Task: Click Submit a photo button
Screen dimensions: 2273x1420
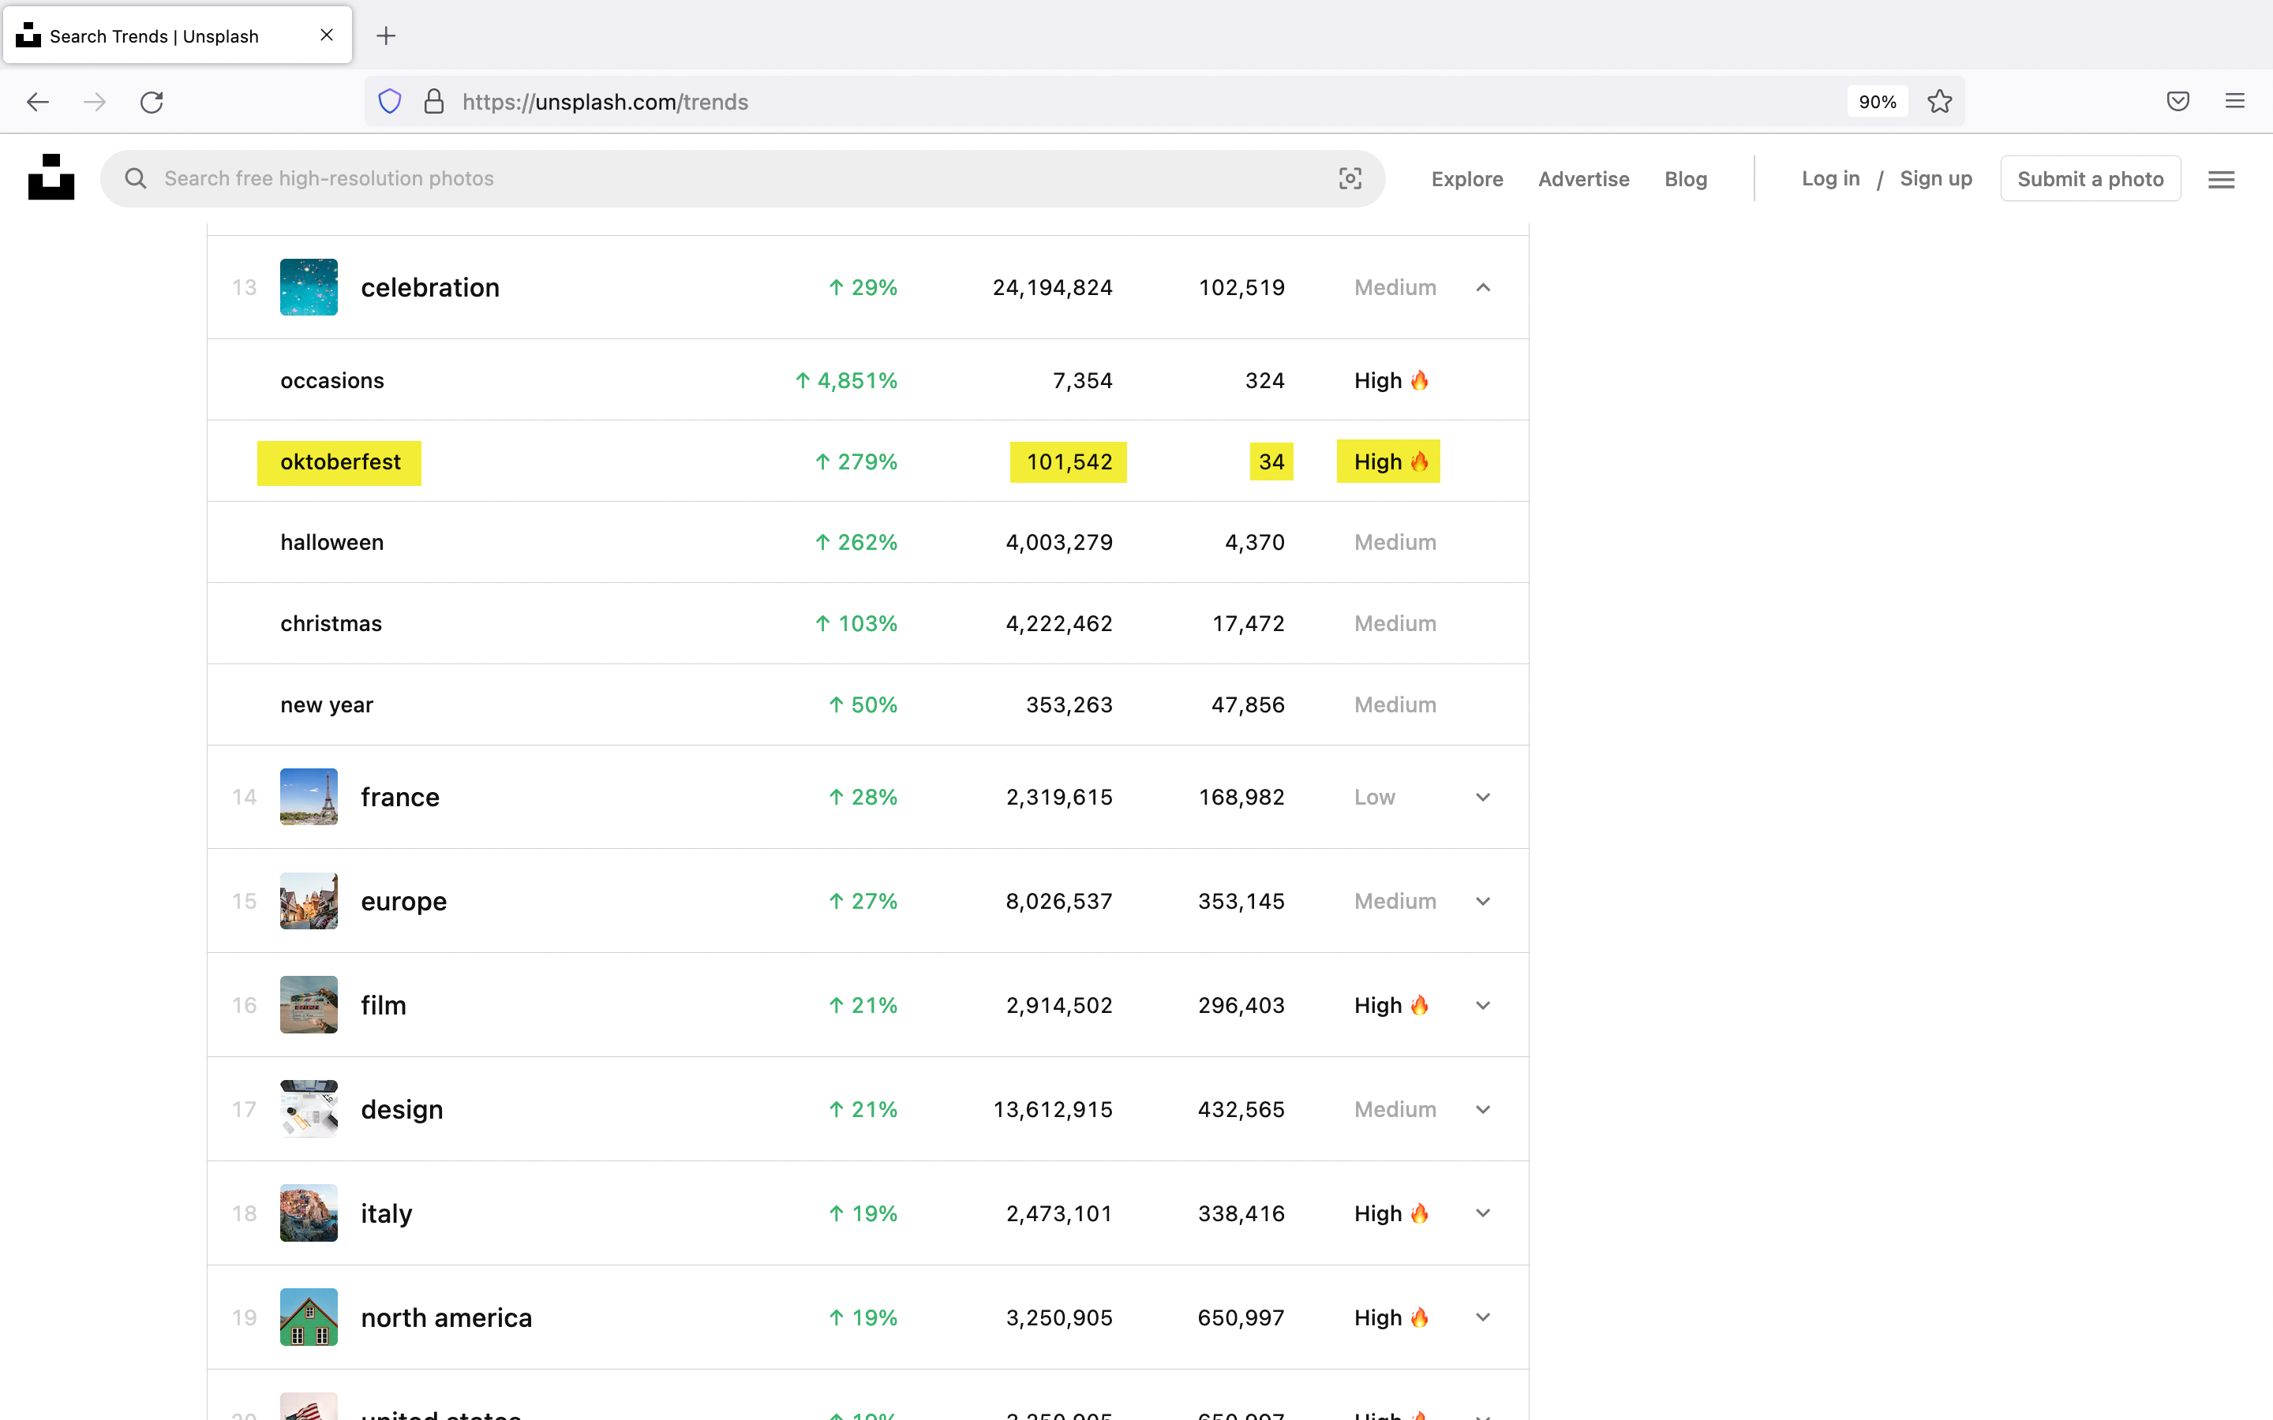Action: coord(2090,178)
